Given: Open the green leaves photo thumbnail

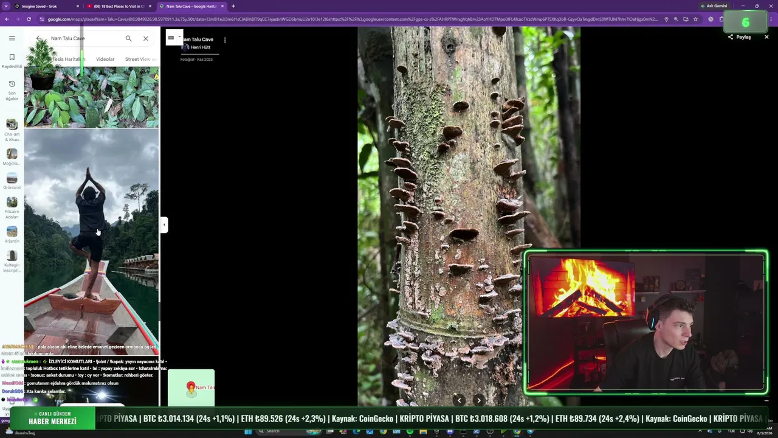Looking at the screenshot, I should [91, 97].
